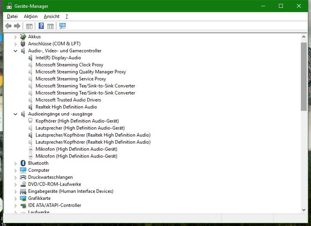Minimize the Geräte-Manager window
Image resolution: width=311 pixels, height=226 pixels.
pyautogui.click(x=263, y=6)
